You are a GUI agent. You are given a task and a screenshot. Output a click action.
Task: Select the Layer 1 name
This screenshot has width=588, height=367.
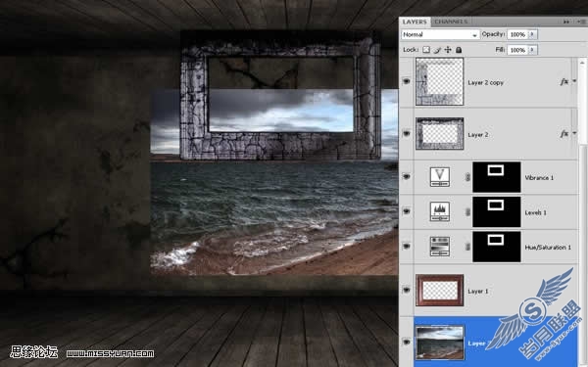478,291
